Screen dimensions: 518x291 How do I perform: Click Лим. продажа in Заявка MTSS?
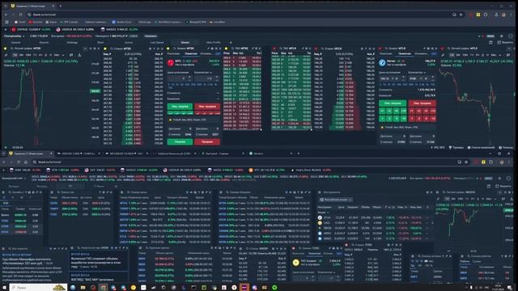[x=207, y=107]
